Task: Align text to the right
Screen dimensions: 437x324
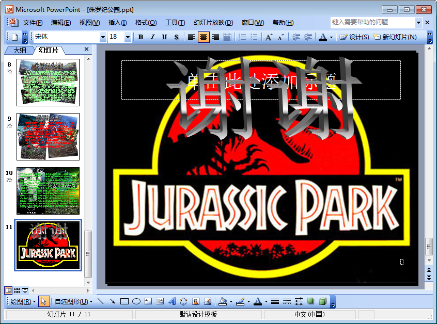Action: 215,37
